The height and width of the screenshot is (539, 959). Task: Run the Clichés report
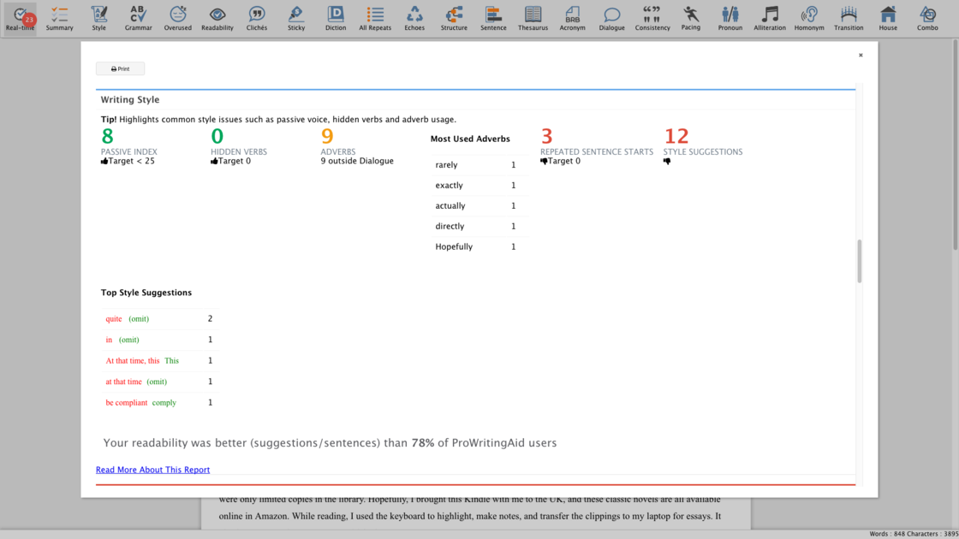[x=257, y=18]
